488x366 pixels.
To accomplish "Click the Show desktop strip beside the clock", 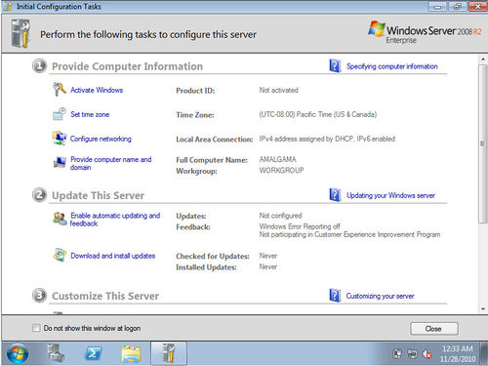I will (484, 353).
